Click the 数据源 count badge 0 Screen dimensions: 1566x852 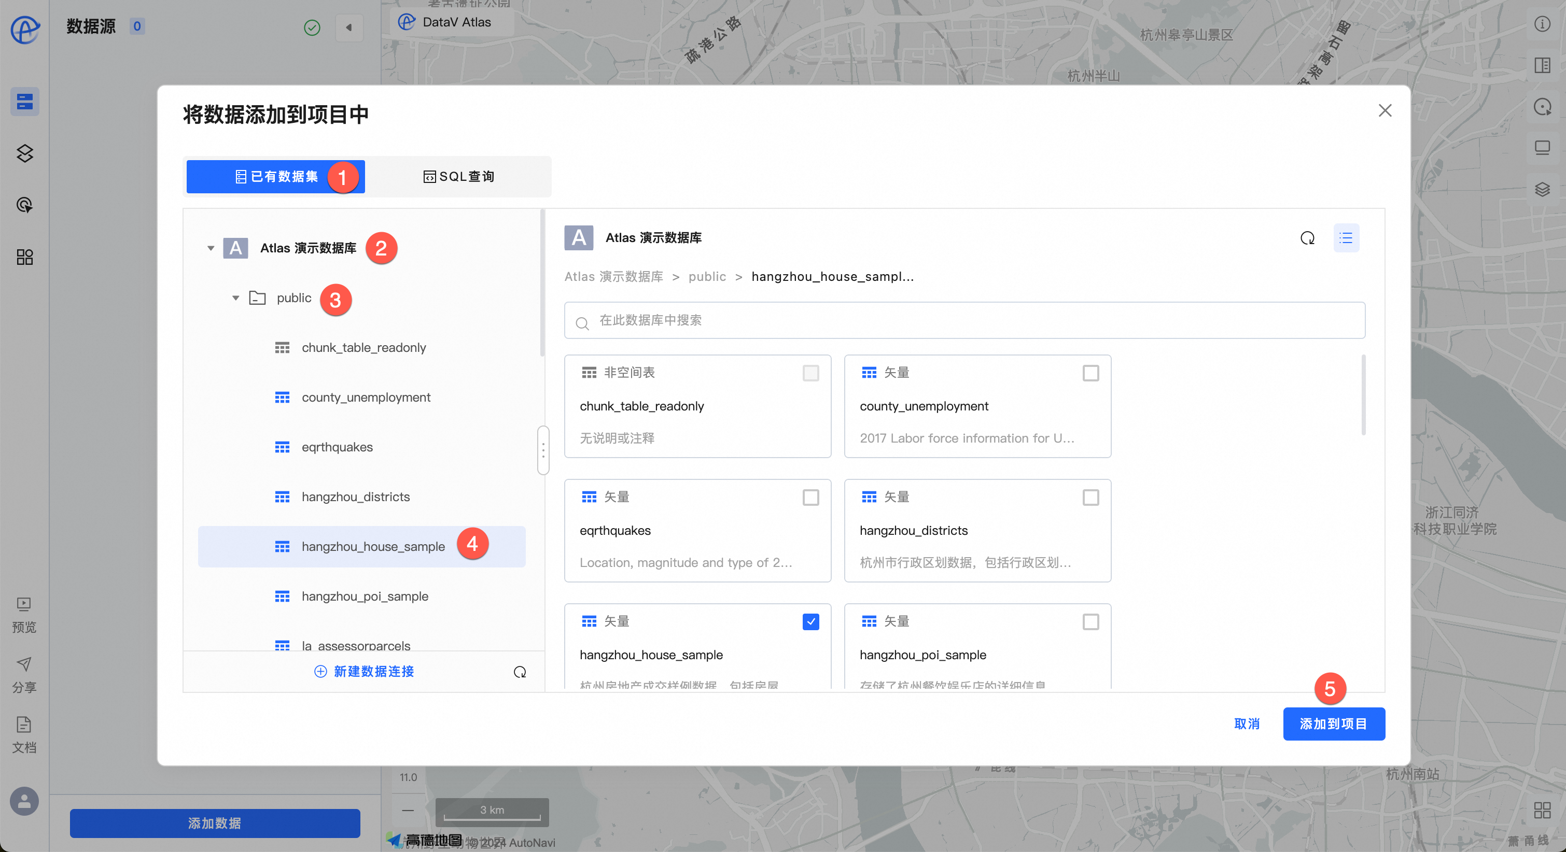(x=137, y=26)
